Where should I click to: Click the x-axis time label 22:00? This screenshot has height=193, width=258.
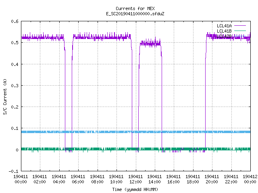(231, 182)
